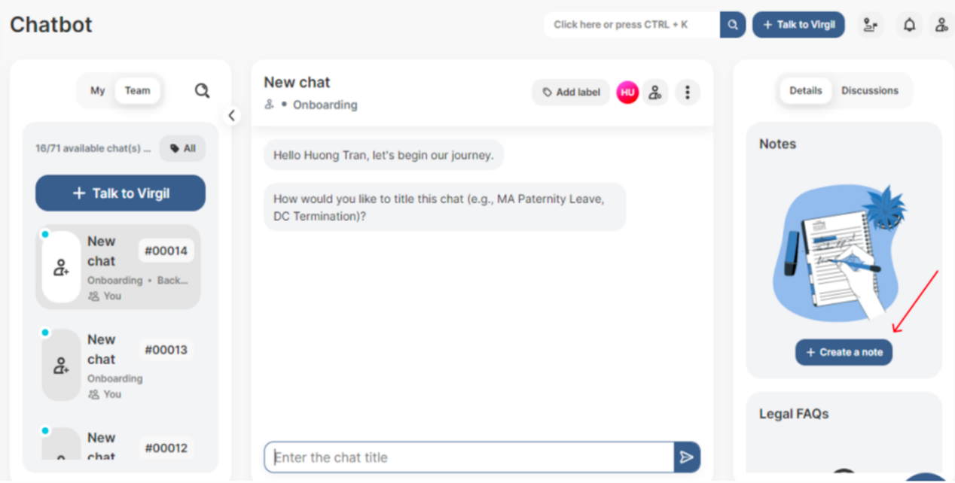955x483 pixels.
Task: Open the Add label selector
Action: coord(571,93)
